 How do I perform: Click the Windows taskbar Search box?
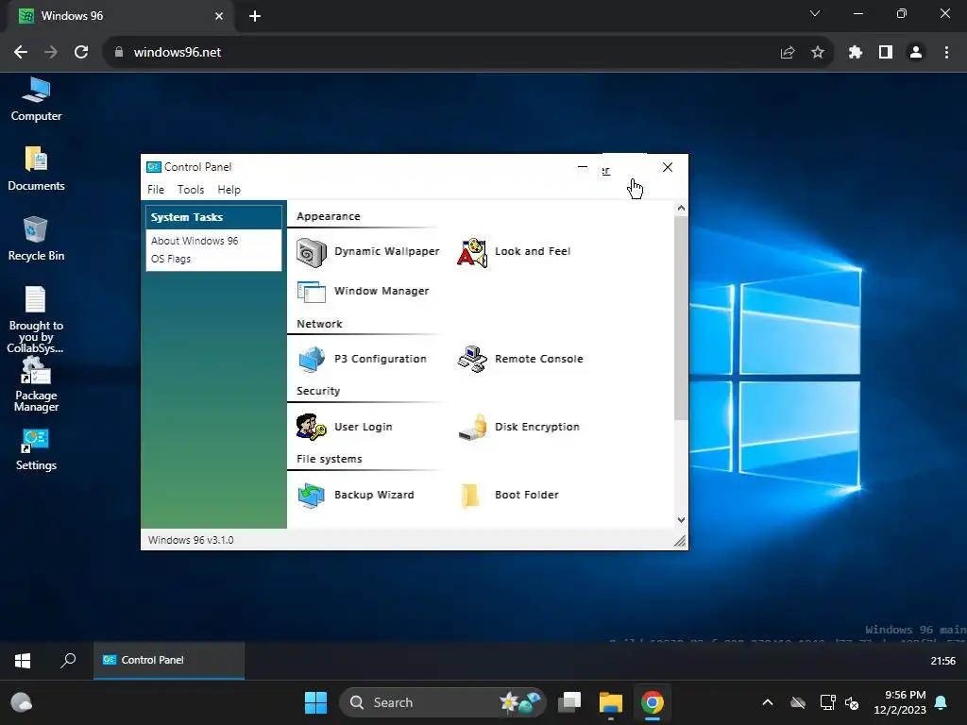443,702
